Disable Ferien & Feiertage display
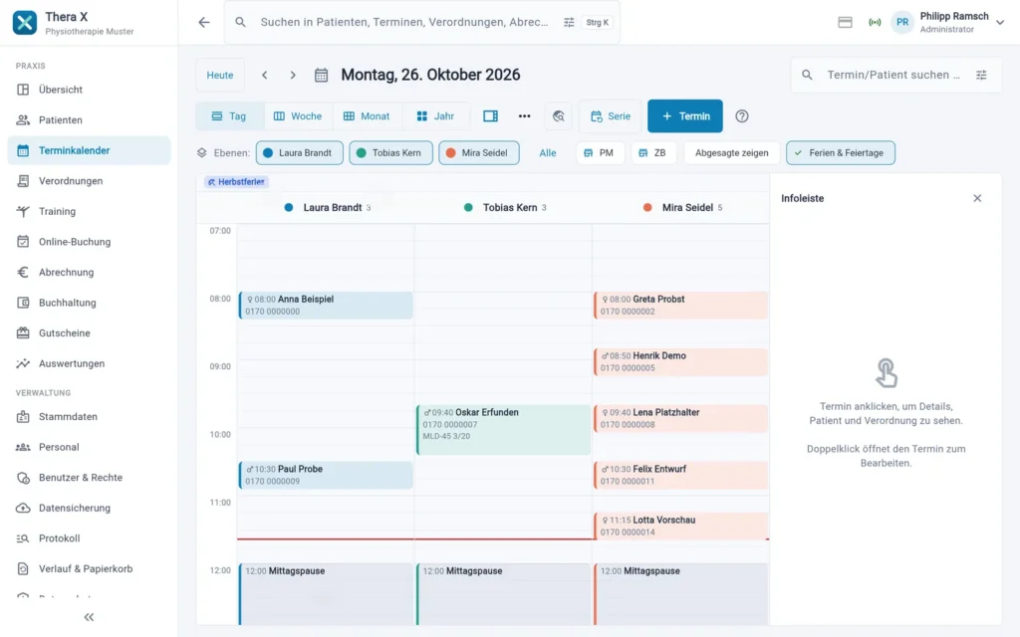This screenshot has width=1020, height=637. tap(841, 152)
